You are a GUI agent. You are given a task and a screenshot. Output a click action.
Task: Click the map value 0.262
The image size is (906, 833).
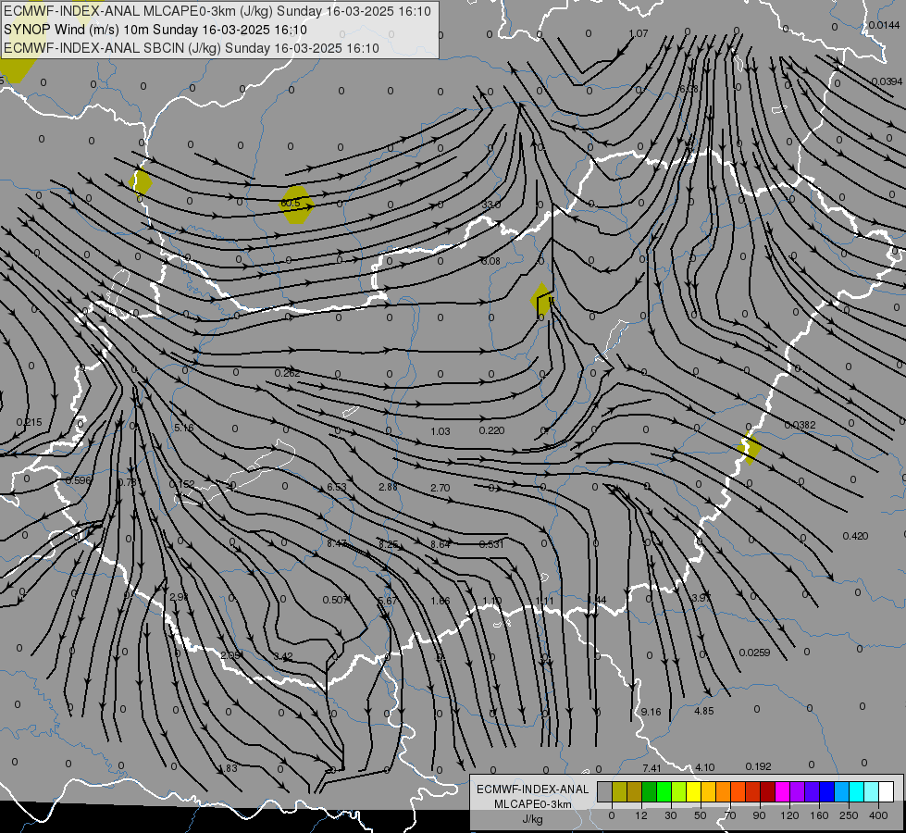[x=287, y=373]
